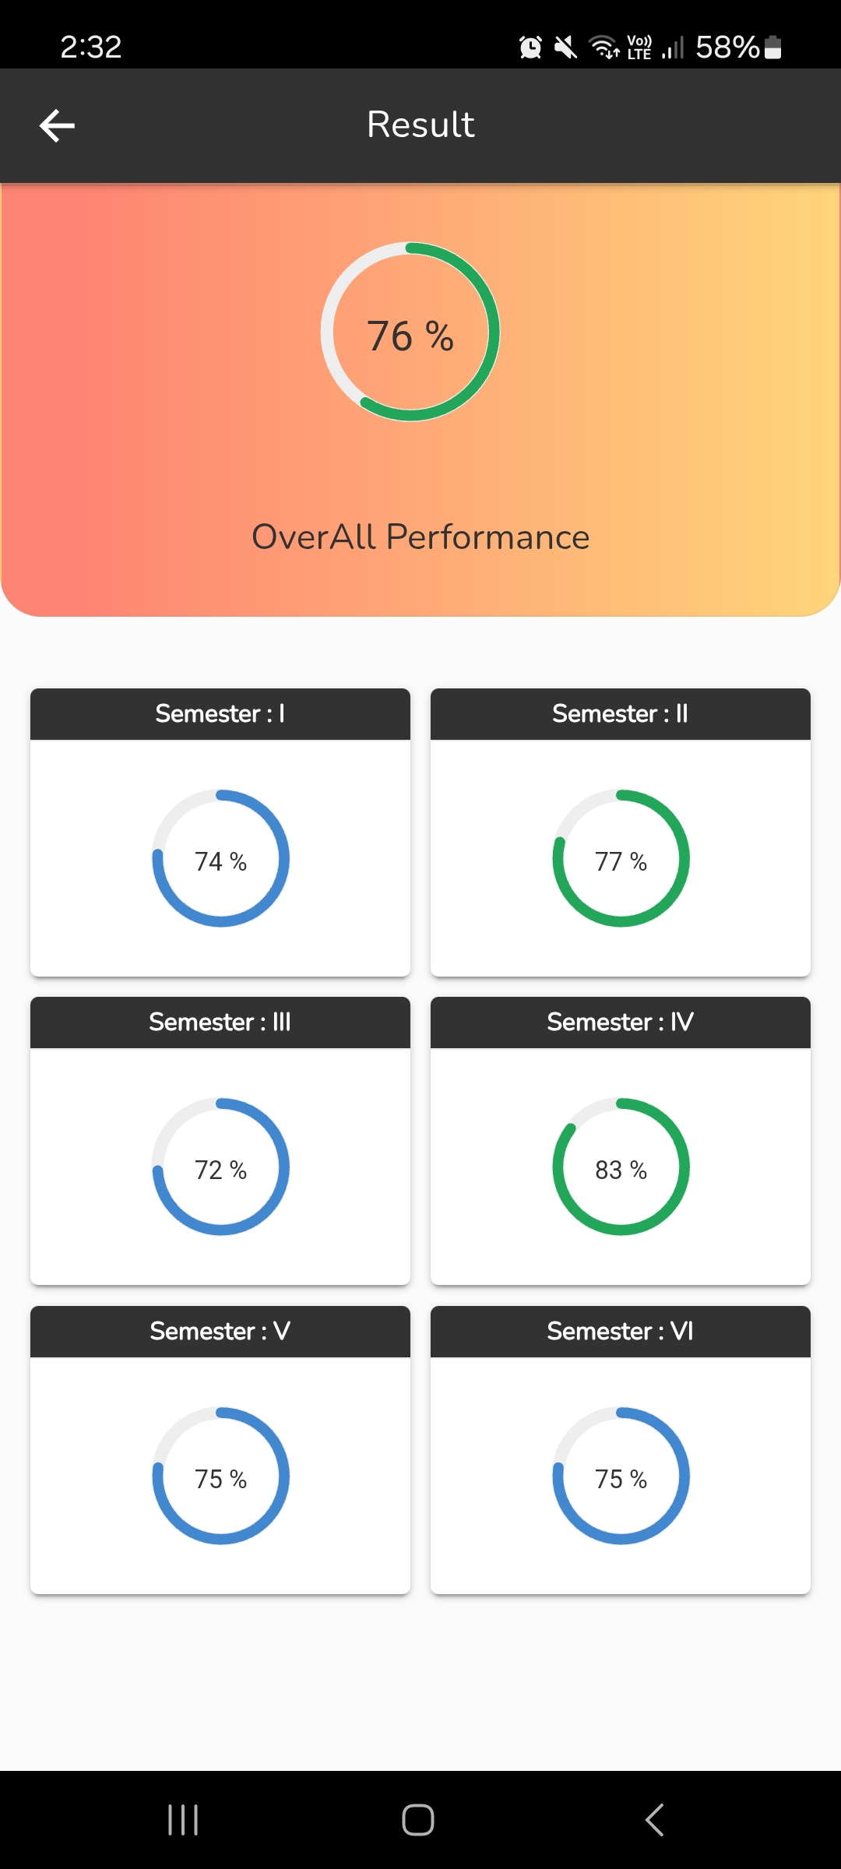This screenshot has width=841, height=1869.
Task: Tap the 74 % blue progress circle
Action: 220,859
